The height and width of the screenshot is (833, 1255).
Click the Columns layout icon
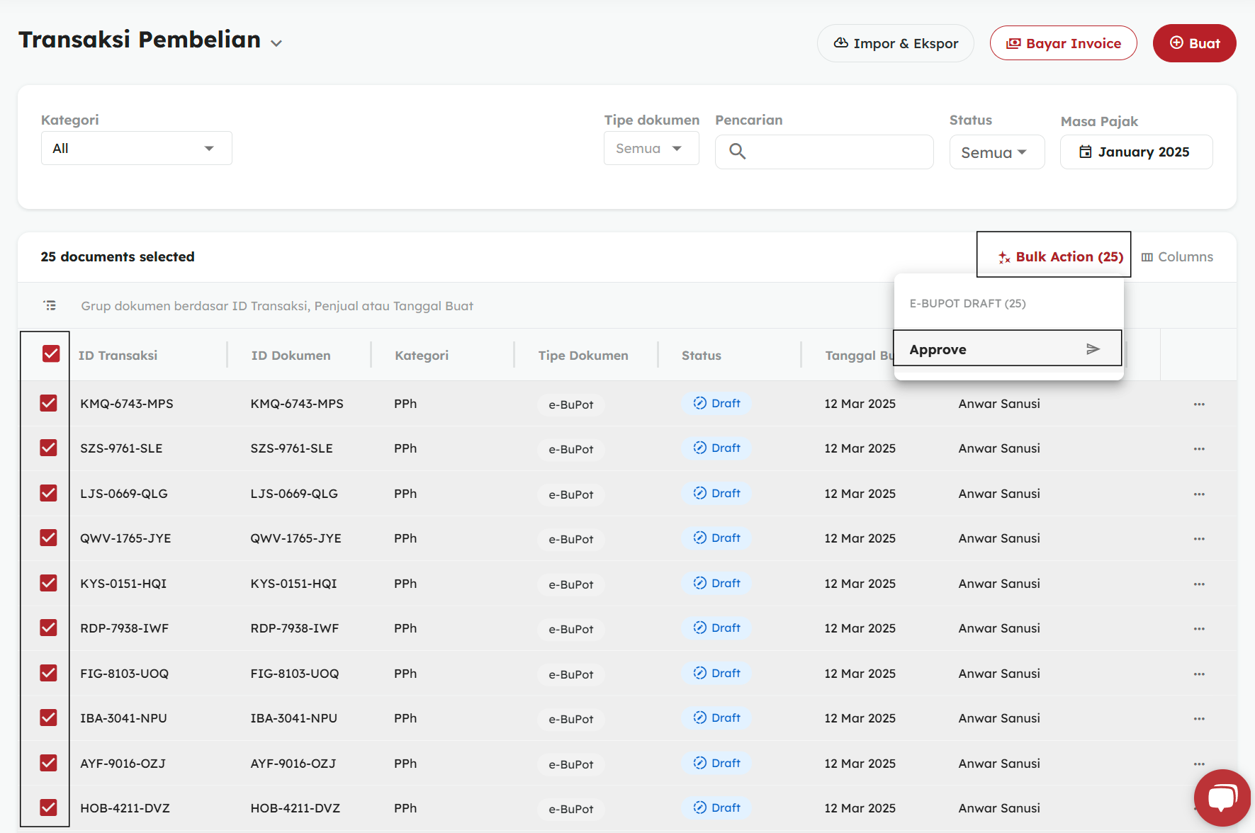point(1147,257)
